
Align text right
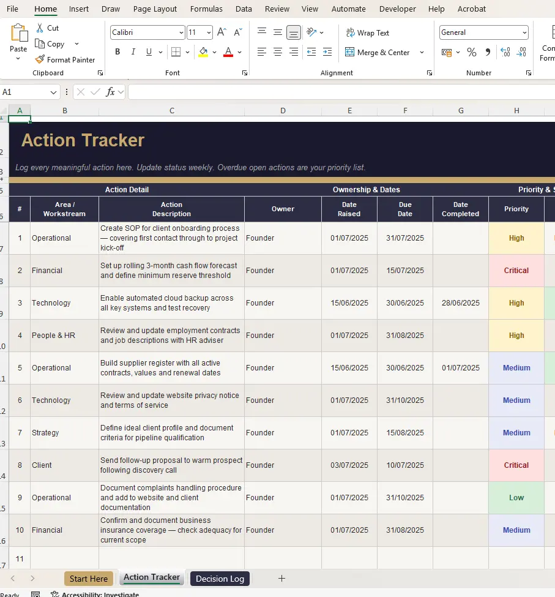pyautogui.click(x=294, y=52)
